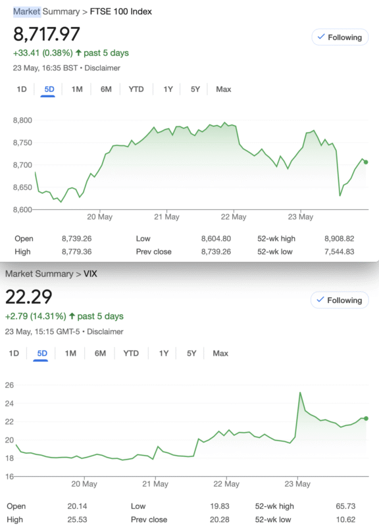Show Max history for FTSE 100
This screenshot has width=379, height=526.
pyautogui.click(x=224, y=89)
